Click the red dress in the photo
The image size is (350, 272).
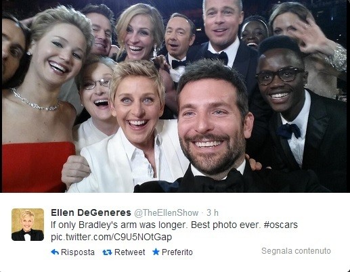pos(37,167)
